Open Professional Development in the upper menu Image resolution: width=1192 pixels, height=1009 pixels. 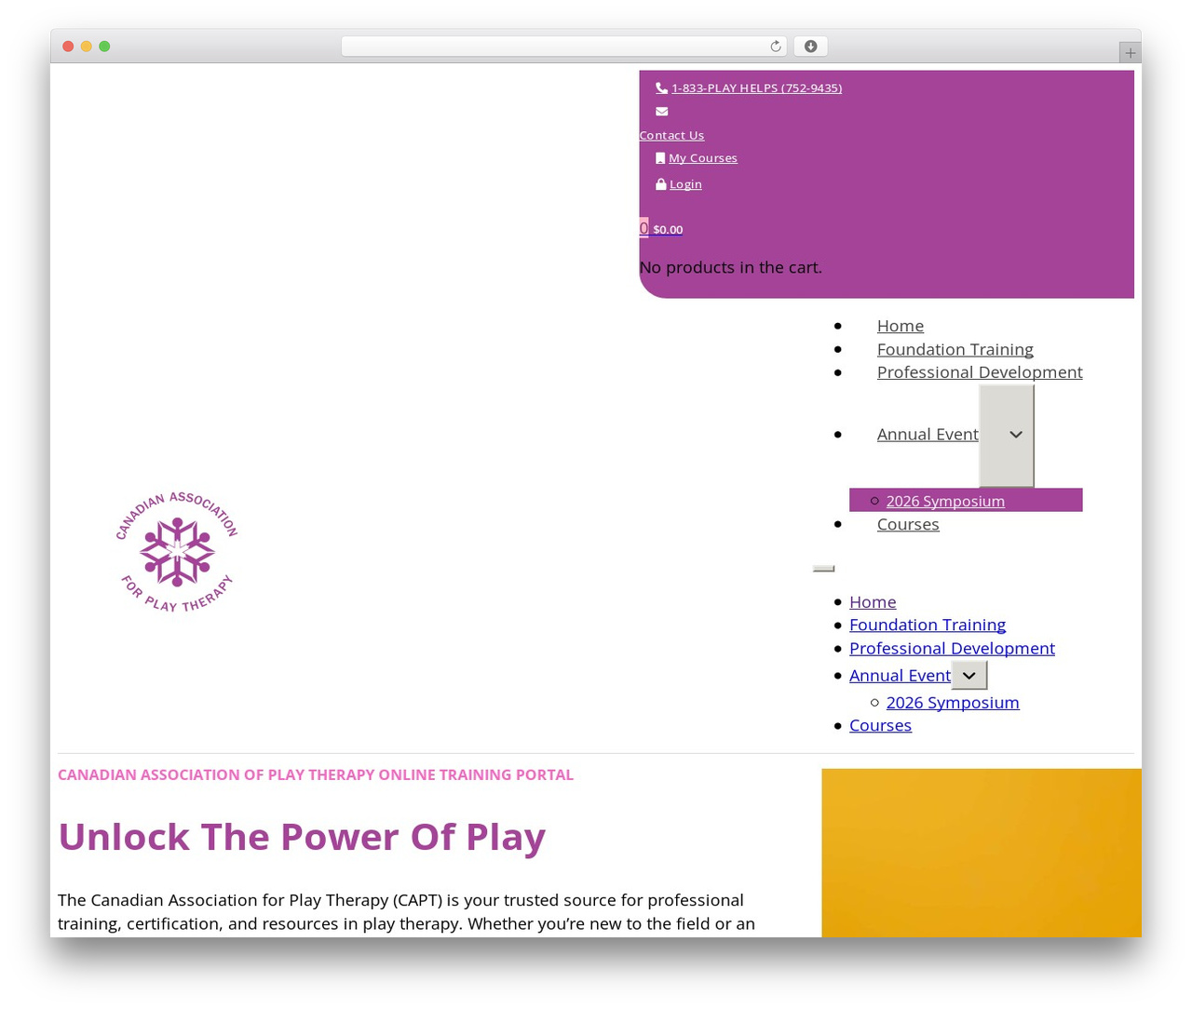point(980,372)
